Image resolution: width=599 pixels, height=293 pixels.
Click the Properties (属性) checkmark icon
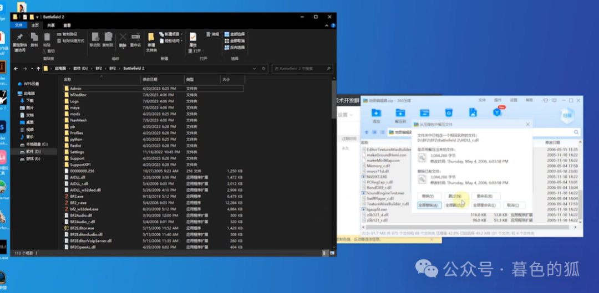point(193,37)
